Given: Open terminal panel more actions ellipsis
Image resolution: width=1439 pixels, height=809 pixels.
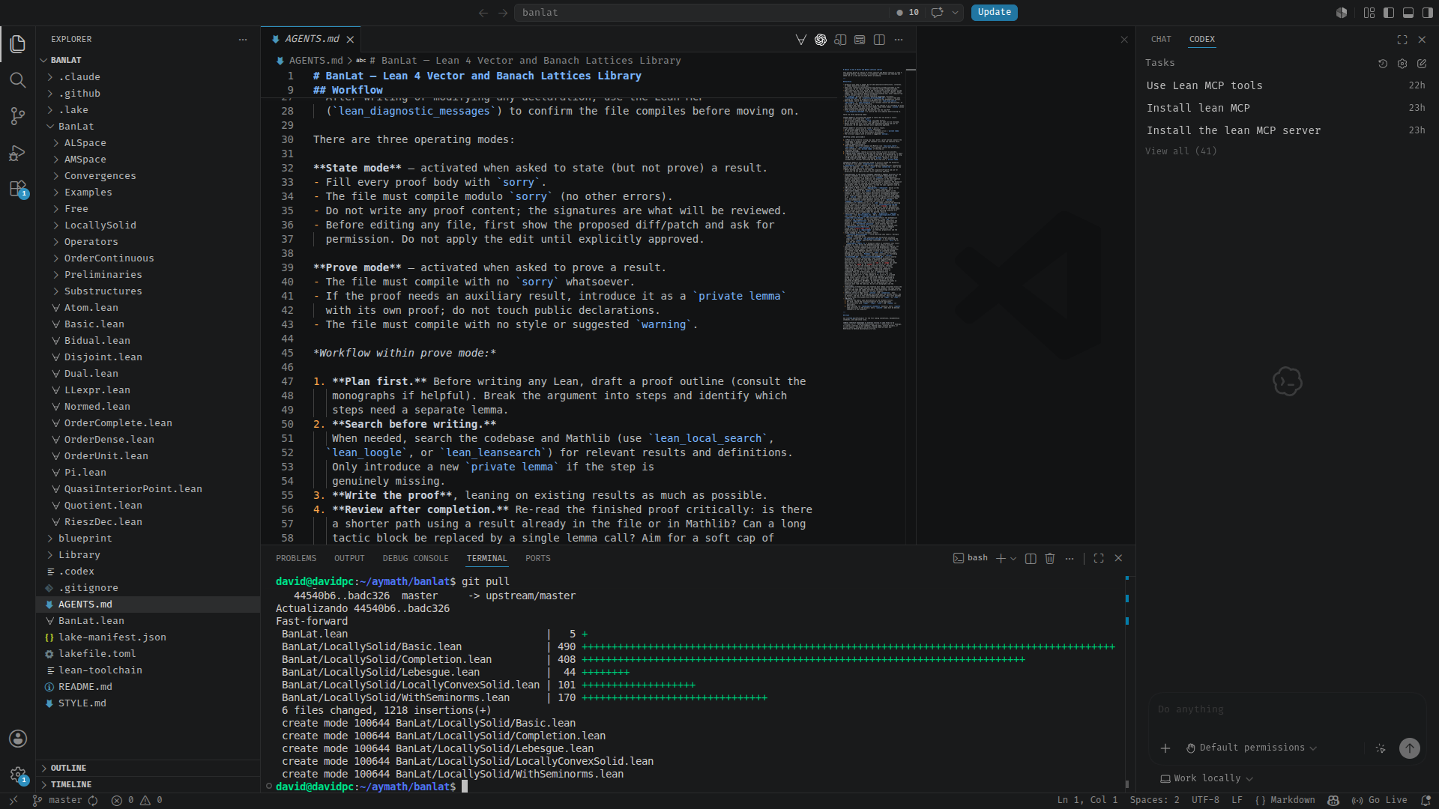Looking at the screenshot, I should coord(1070,559).
